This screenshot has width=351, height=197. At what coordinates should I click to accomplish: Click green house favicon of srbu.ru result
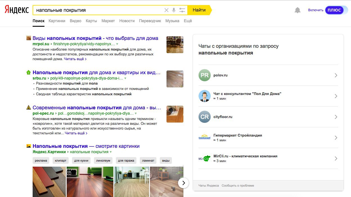coord(28,73)
